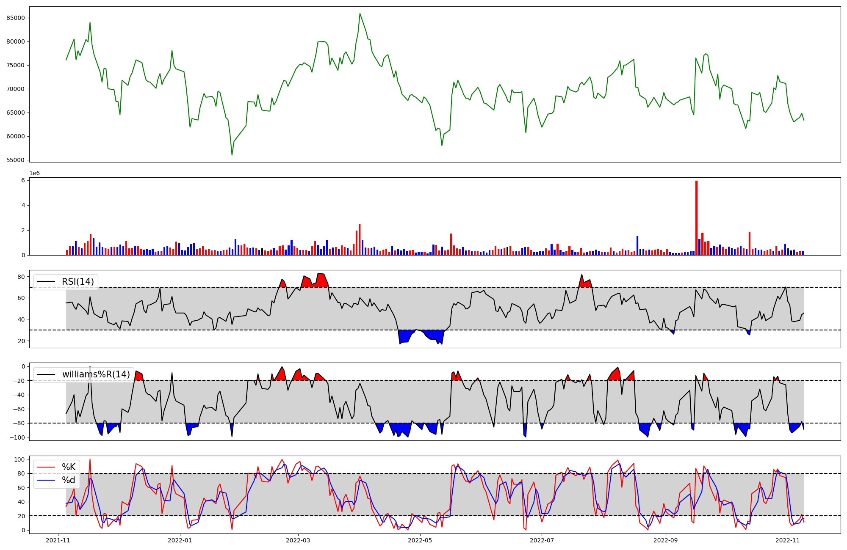This screenshot has width=847, height=550.
Task: Select the red line swatch beside %K
Action: click(x=47, y=467)
